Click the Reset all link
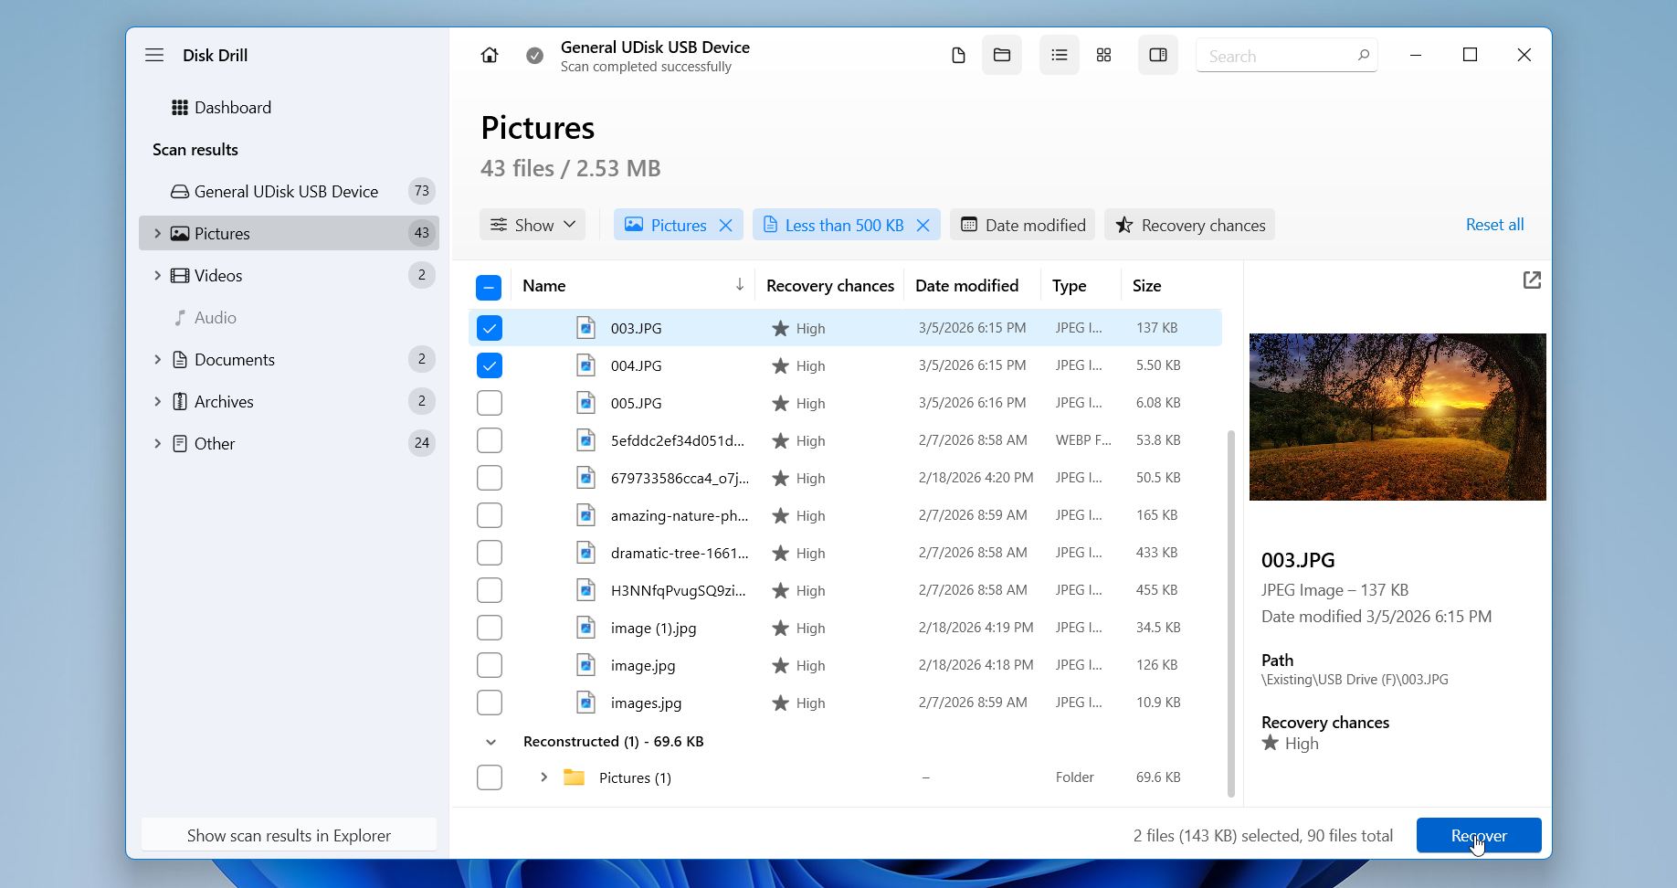The height and width of the screenshot is (888, 1677). 1494,225
